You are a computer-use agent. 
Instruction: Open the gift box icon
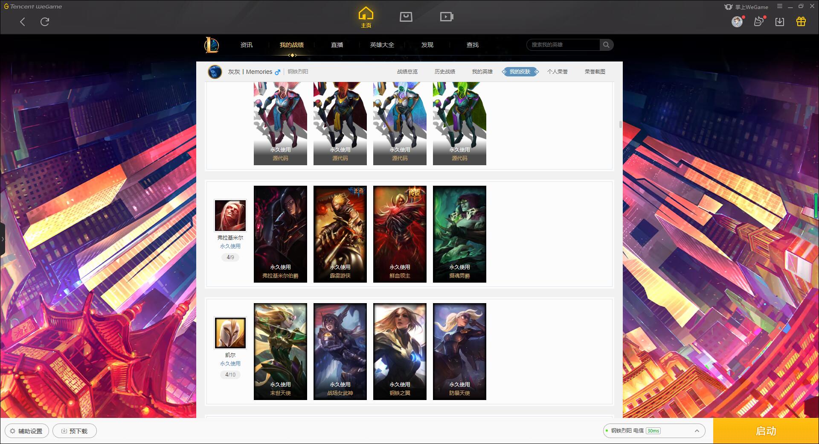pos(801,21)
